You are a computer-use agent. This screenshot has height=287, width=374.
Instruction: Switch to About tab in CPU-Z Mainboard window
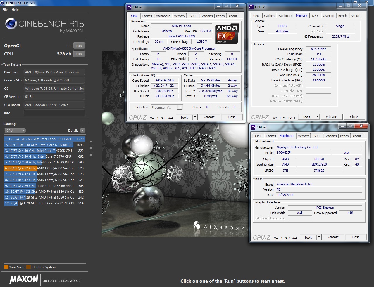[357, 136]
